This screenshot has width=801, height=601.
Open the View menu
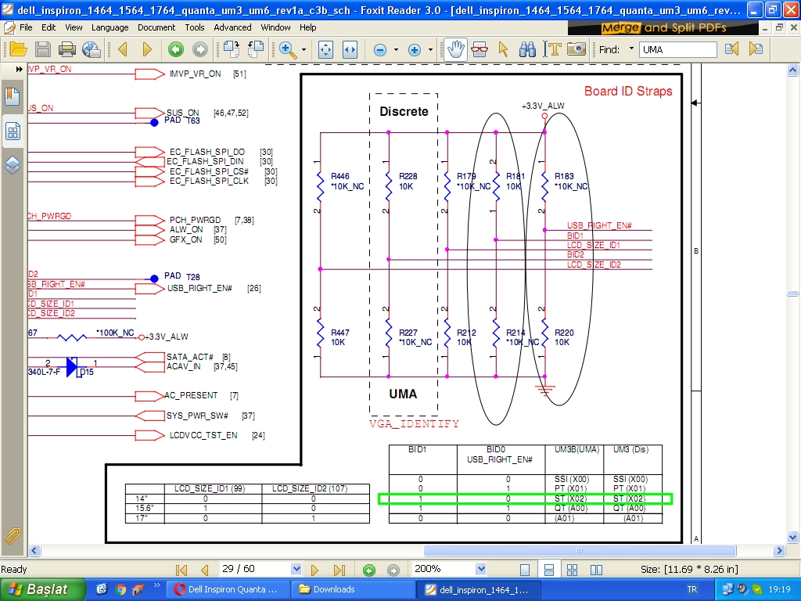[x=74, y=27]
